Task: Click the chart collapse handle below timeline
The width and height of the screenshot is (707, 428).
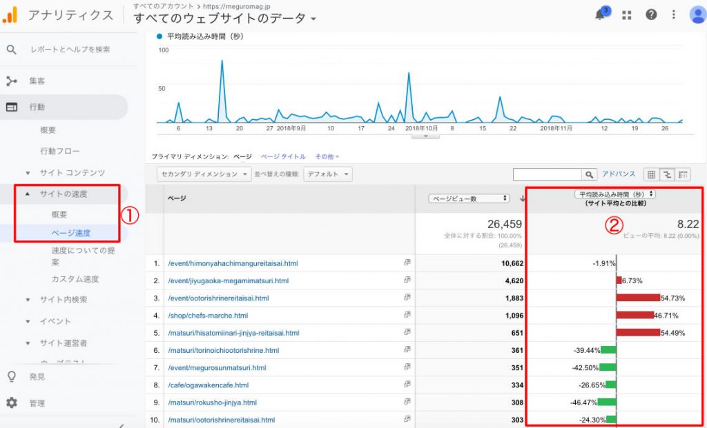Action: (x=425, y=136)
